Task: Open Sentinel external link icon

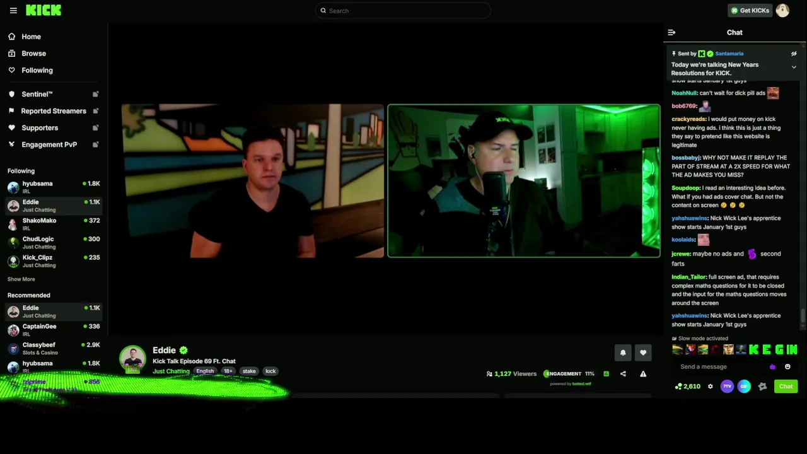Action: (x=96, y=94)
